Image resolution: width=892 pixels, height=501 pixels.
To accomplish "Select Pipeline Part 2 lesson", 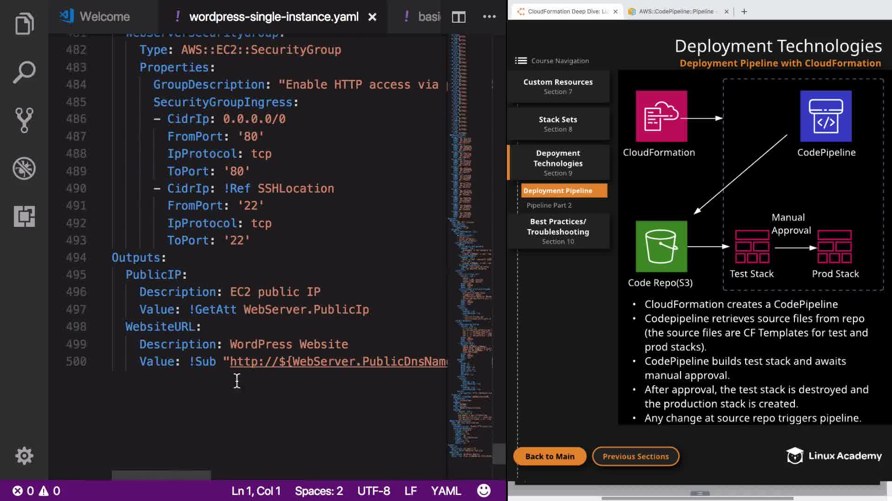I will (549, 205).
